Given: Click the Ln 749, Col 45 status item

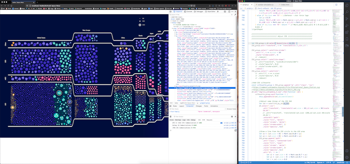Looking at the screenshot, I should 310,163.
